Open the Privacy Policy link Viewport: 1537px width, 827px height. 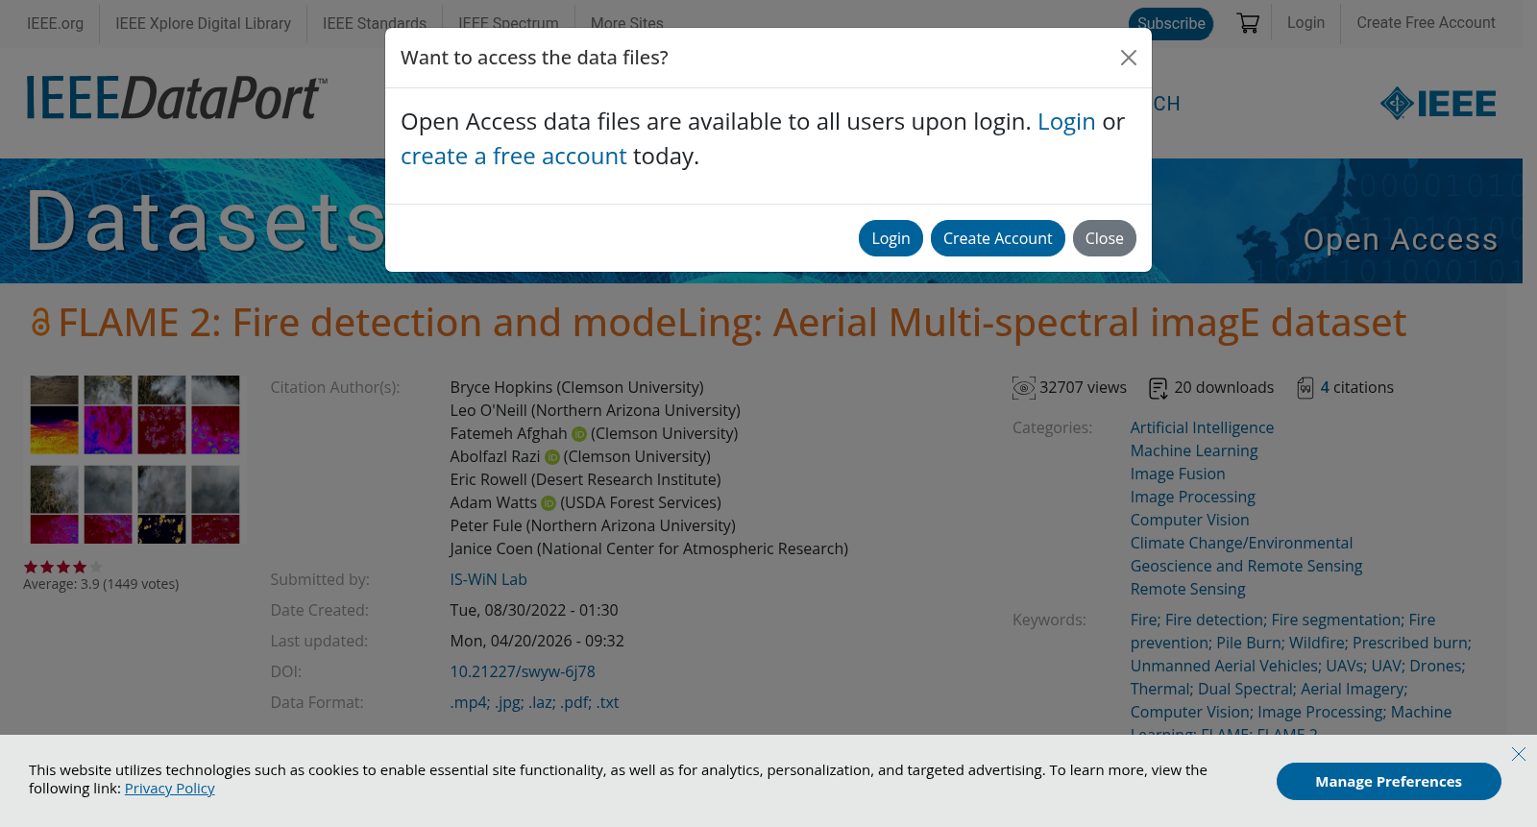point(170,789)
